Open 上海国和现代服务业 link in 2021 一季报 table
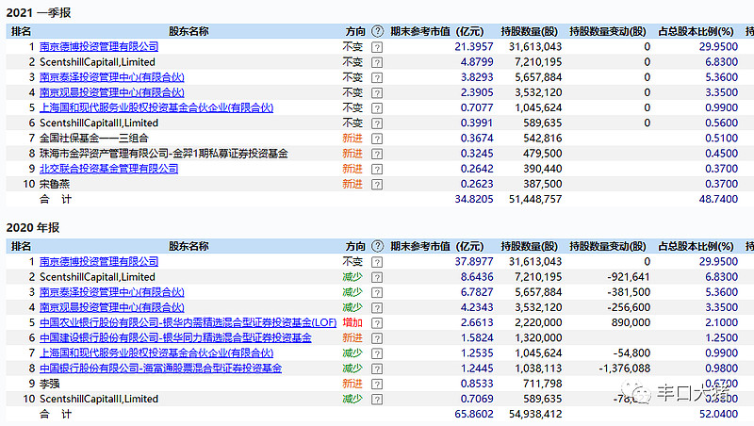The height and width of the screenshot is (426, 754). [156, 107]
